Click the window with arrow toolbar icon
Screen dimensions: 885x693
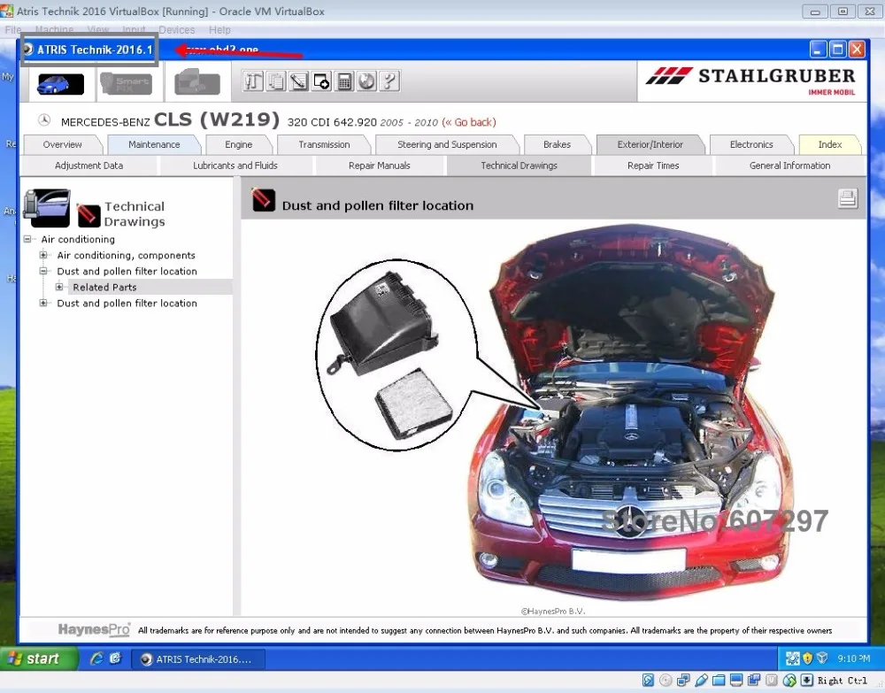pos(321,81)
